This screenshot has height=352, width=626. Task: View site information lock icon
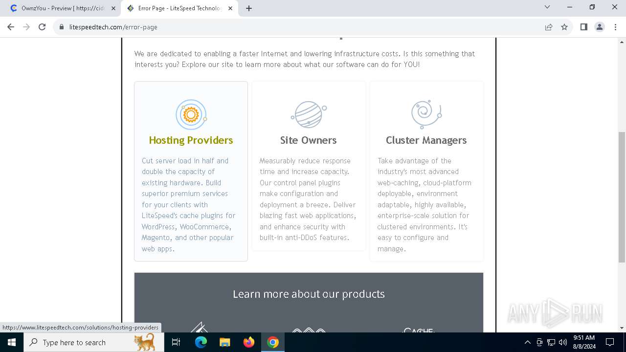coord(62,27)
